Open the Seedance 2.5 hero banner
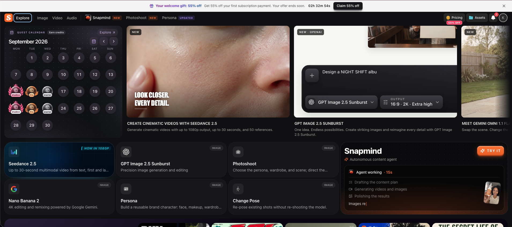 tap(208, 72)
